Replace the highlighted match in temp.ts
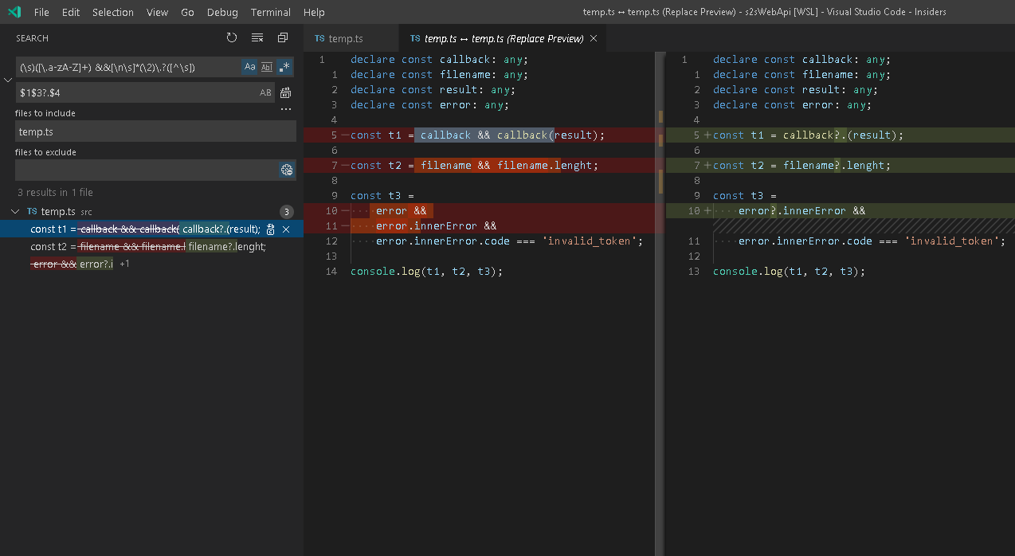 point(272,229)
